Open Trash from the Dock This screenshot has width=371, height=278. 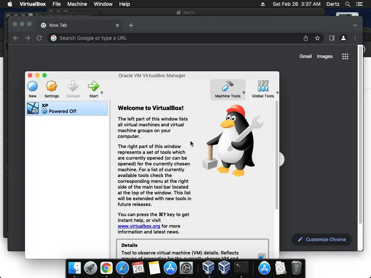coord(296,268)
